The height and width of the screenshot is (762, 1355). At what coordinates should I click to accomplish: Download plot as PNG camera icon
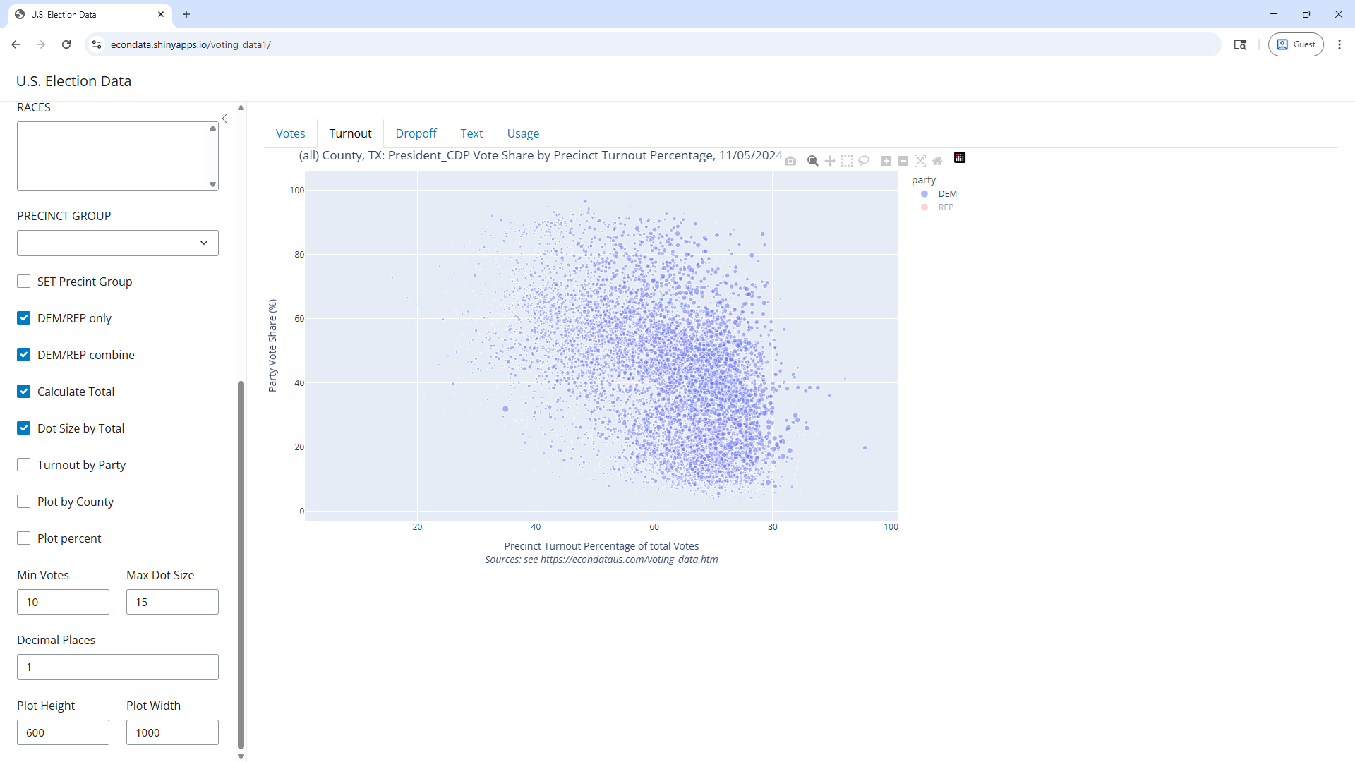(790, 161)
